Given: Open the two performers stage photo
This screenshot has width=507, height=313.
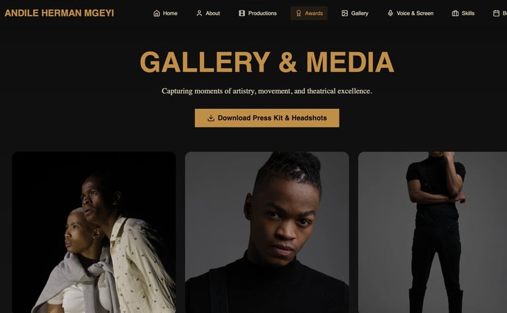Looking at the screenshot, I should pyautogui.click(x=94, y=232).
